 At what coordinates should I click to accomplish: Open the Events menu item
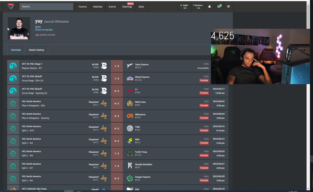point(112,7)
